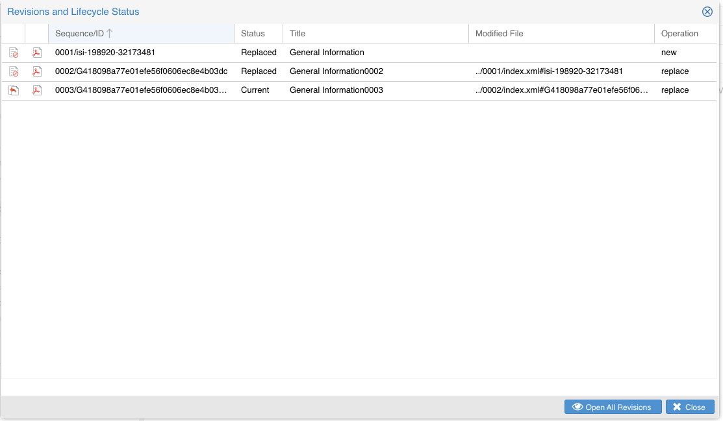The width and height of the screenshot is (723, 421).
Task: Select the row titled General Information0003
Action: click(336, 90)
